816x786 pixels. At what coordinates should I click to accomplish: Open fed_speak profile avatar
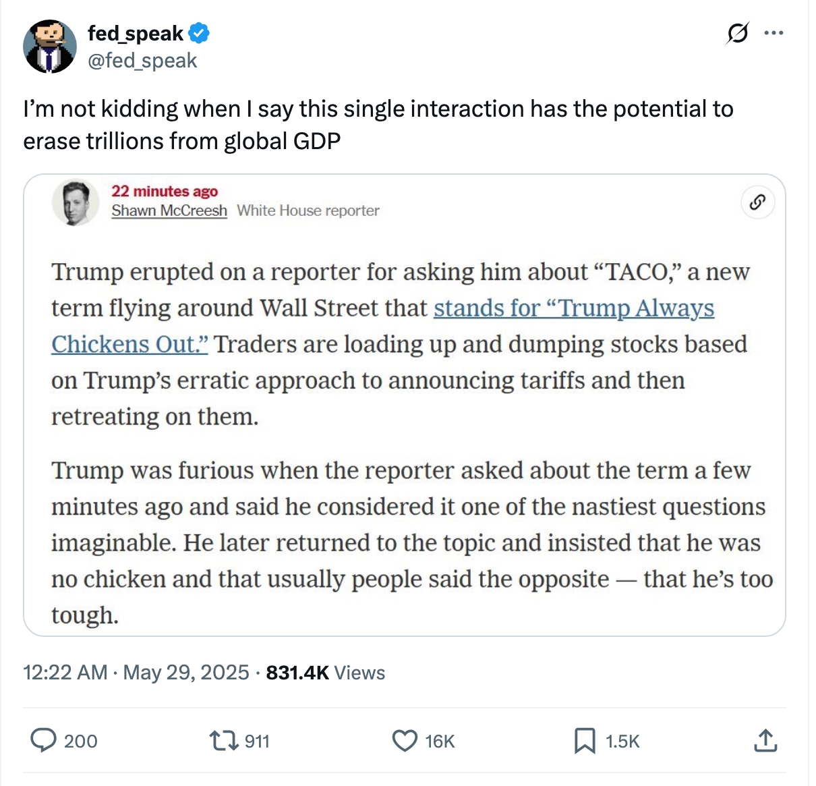tap(50, 47)
